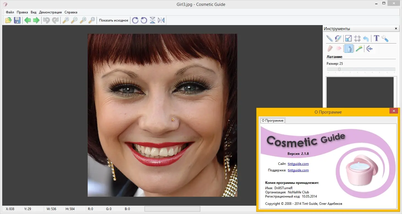Screen dimensions: 402x214
Task: Go to next image with green right arrow
Action: (36, 20)
